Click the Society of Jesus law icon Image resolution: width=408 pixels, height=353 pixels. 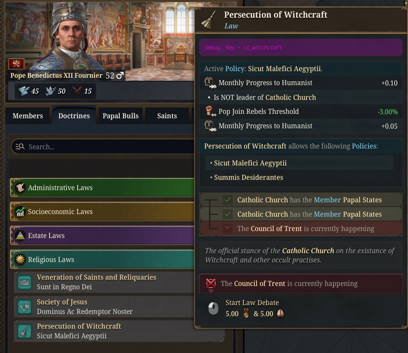point(25,307)
